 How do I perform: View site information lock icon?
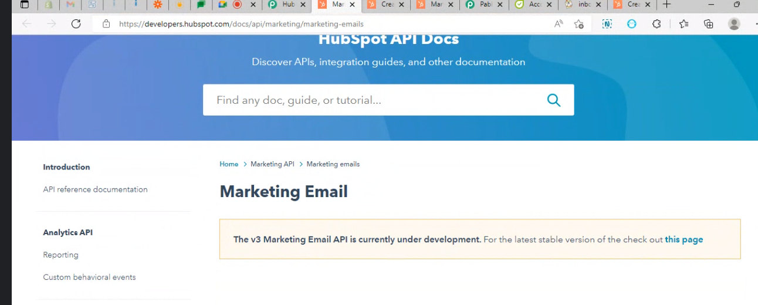pyautogui.click(x=106, y=24)
